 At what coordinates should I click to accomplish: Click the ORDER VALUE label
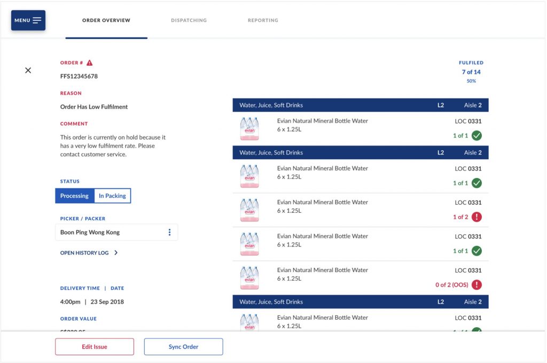coord(79,319)
